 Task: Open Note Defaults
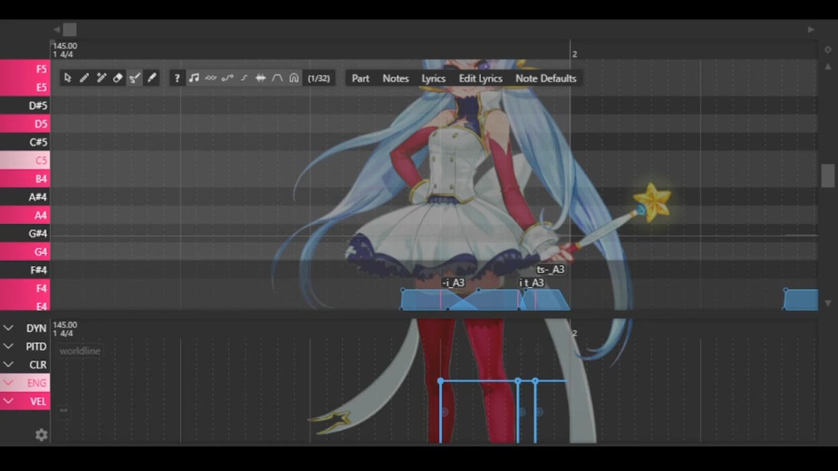tap(546, 78)
